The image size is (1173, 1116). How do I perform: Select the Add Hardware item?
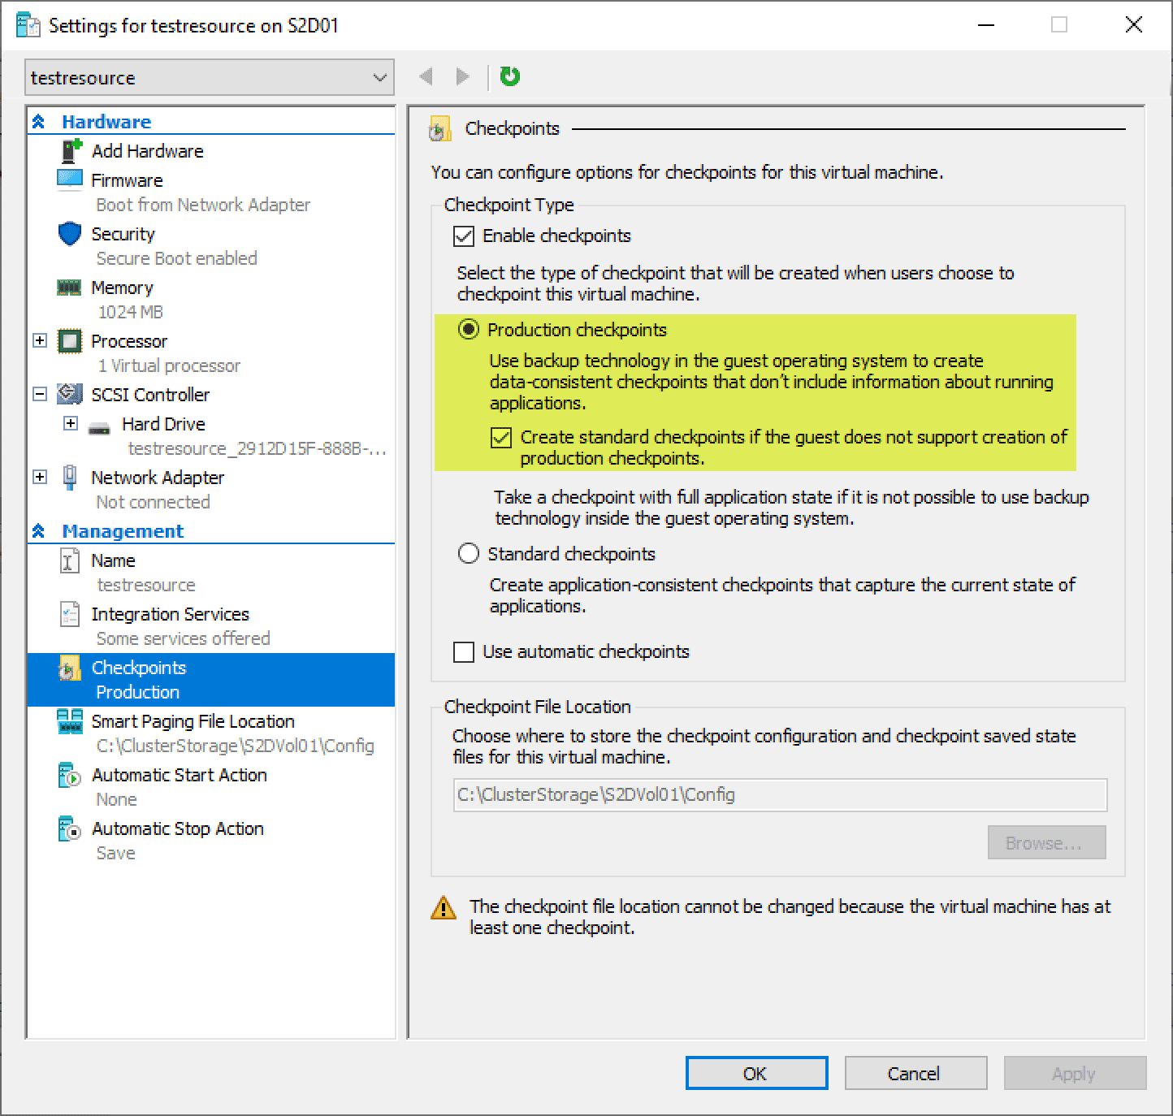[148, 150]
